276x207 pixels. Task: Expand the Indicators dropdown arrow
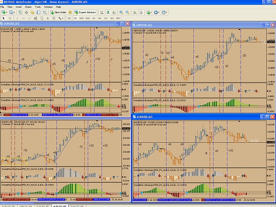pos(151,12)
